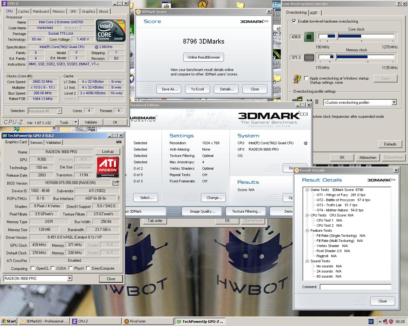Click the DE language indicator in tray

click(x=371, y=322)
